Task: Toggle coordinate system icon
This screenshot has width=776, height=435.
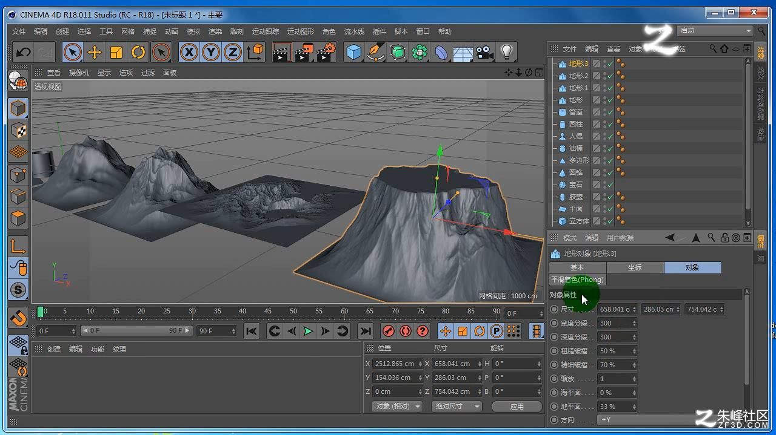Action: (x=255, y=53)
